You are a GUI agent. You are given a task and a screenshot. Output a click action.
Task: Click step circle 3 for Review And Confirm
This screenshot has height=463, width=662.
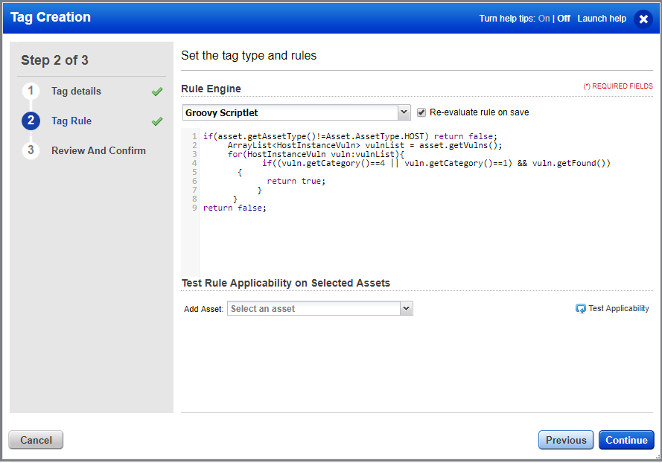click(x=31, y=150)
